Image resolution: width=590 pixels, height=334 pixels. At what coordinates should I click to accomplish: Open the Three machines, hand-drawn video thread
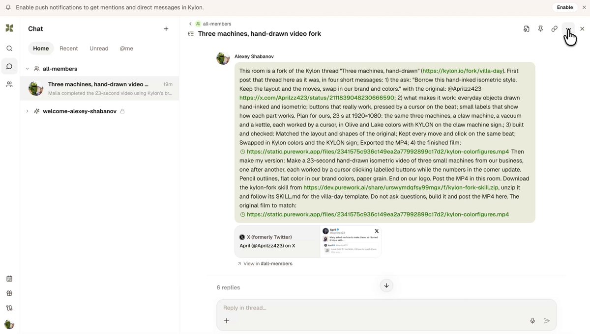pos(100,88)
